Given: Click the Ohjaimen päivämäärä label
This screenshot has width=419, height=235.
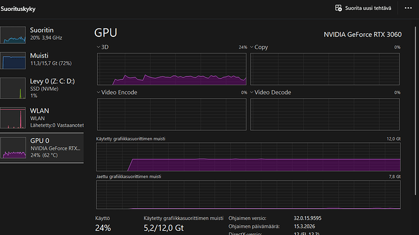Looking at the screenshot, I should pos(254,227).
